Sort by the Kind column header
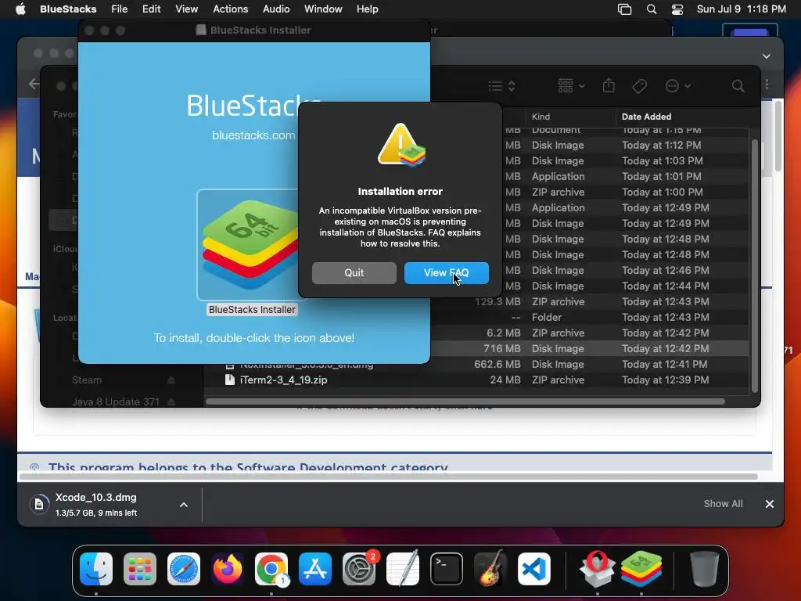The image size is (801, 601). [x=541, y=117]
